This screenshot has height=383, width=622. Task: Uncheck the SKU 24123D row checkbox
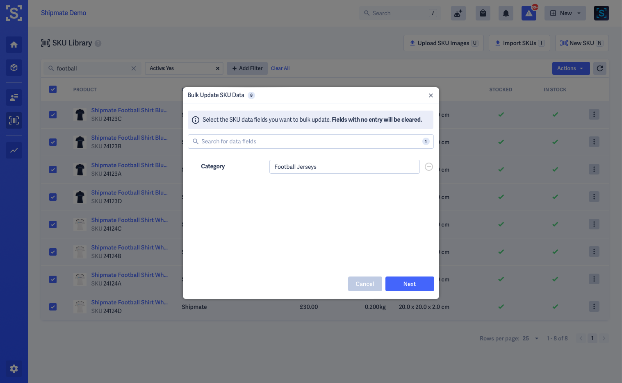click(53, 197)
